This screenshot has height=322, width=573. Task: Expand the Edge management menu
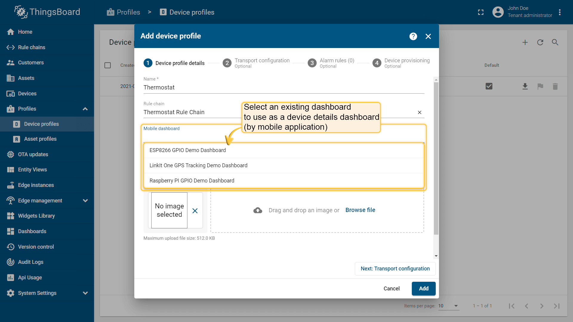coord(85,201)
